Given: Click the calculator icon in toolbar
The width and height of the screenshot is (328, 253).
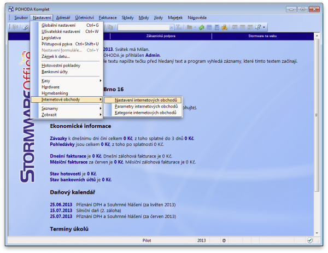Looking at the screenshot, I should (217, 27).
